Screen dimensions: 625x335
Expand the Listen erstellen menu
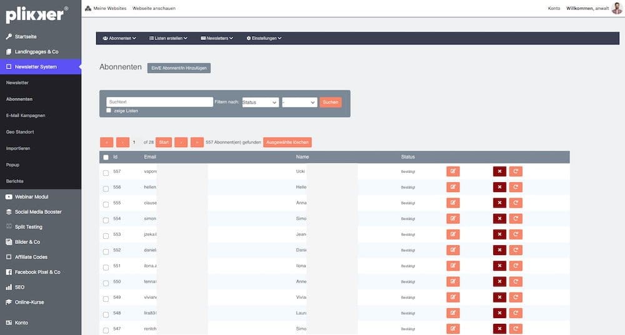(168, 38)
